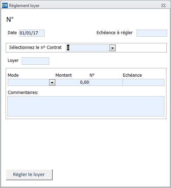
Task: Click the Commentaires: label
Action: [x=23, y=93]
